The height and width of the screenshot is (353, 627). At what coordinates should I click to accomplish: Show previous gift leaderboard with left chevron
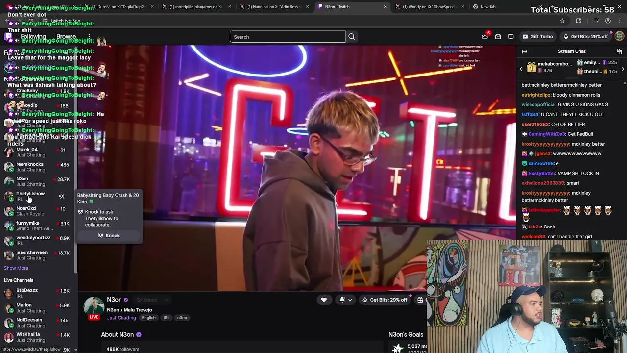521,69
